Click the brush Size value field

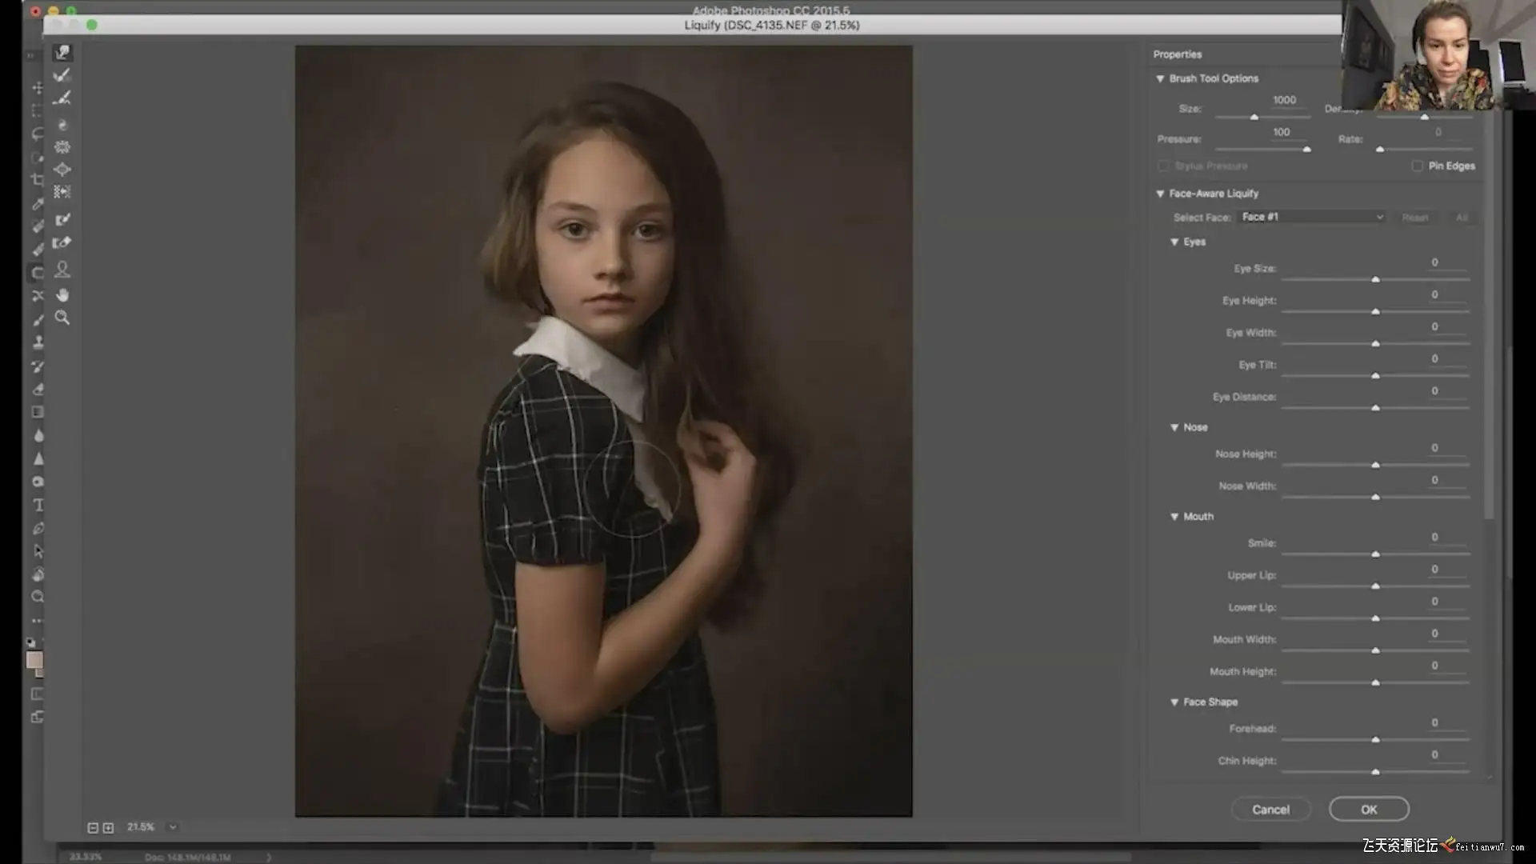point(1284,100)
